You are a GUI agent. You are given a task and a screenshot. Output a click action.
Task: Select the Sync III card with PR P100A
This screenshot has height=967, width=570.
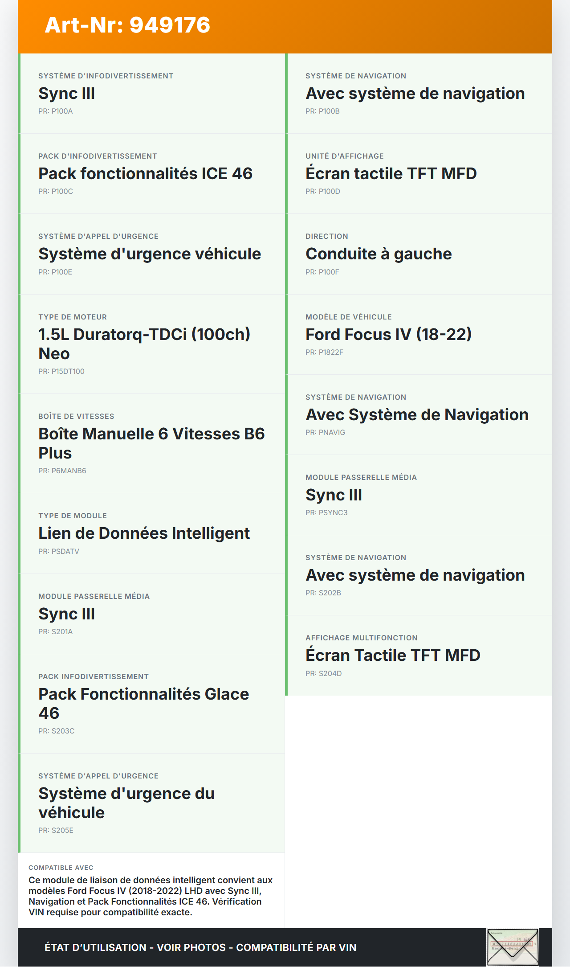[x=151, y=94]
